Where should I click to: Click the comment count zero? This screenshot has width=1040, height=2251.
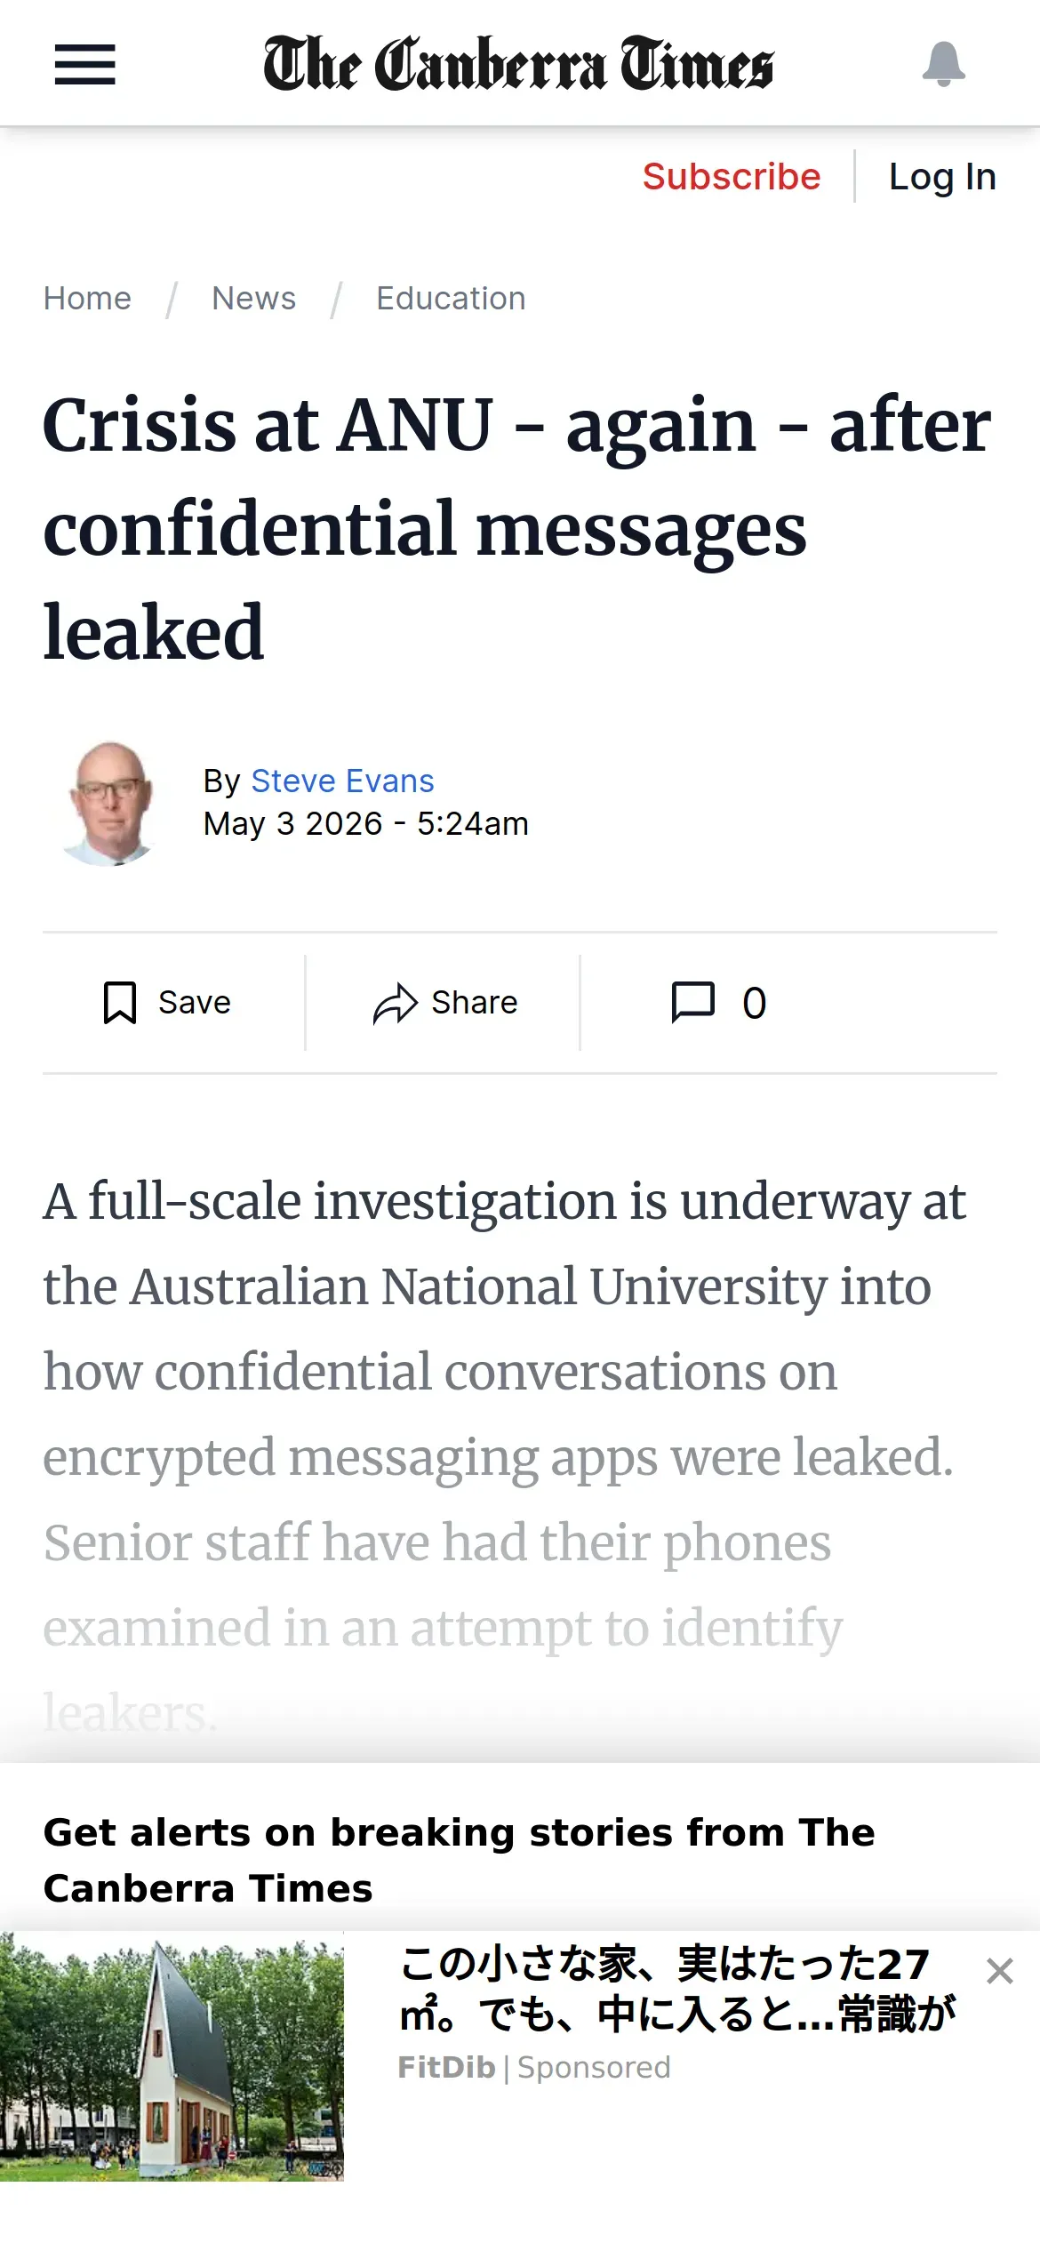754,1004
